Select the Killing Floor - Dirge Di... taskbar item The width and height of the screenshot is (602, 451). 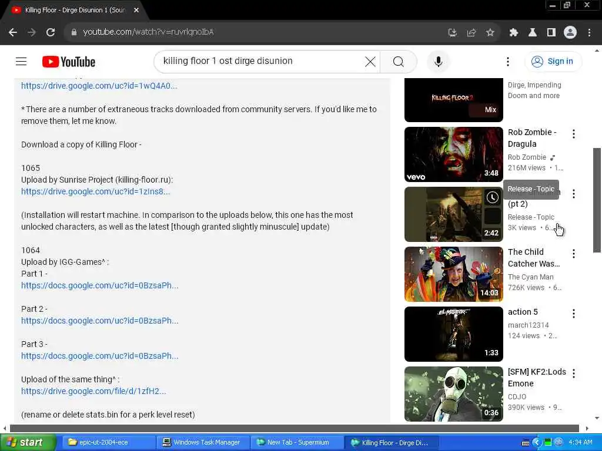tap(392, 443)
